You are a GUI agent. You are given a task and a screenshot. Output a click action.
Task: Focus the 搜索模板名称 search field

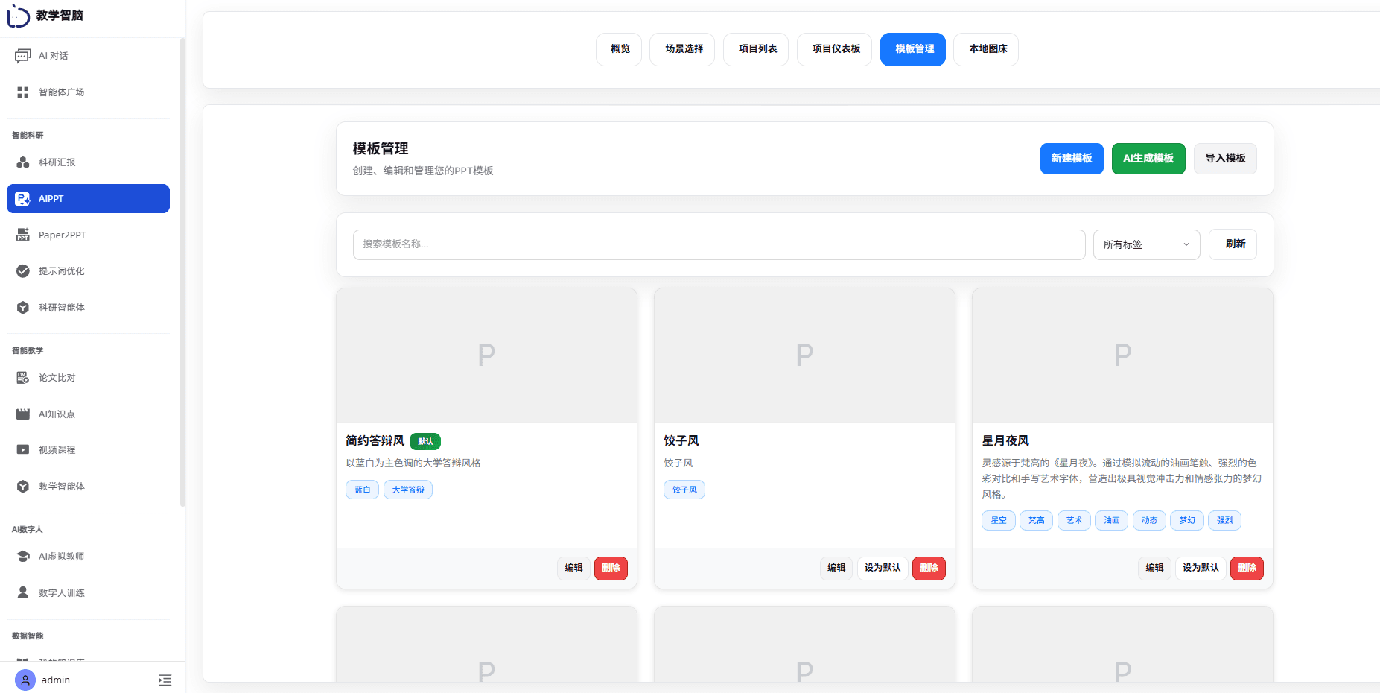click(x=719, y=244)
